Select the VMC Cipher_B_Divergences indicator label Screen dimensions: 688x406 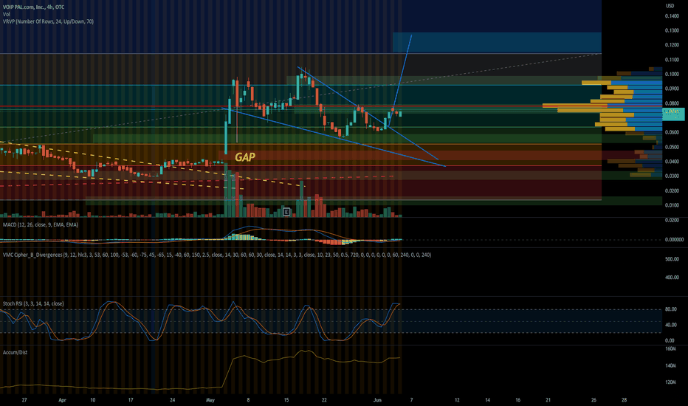(217, 255)
